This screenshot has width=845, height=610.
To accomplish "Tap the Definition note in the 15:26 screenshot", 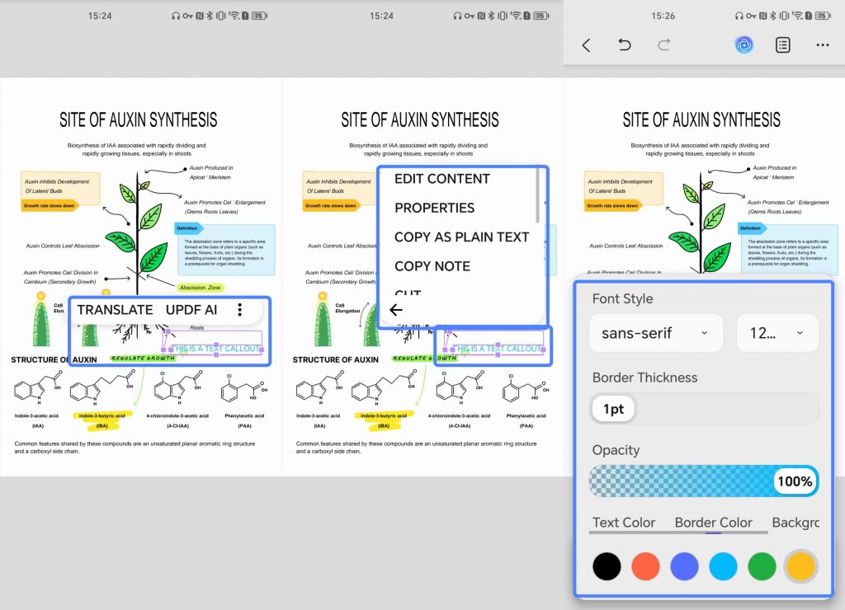I will pos(787,249).
